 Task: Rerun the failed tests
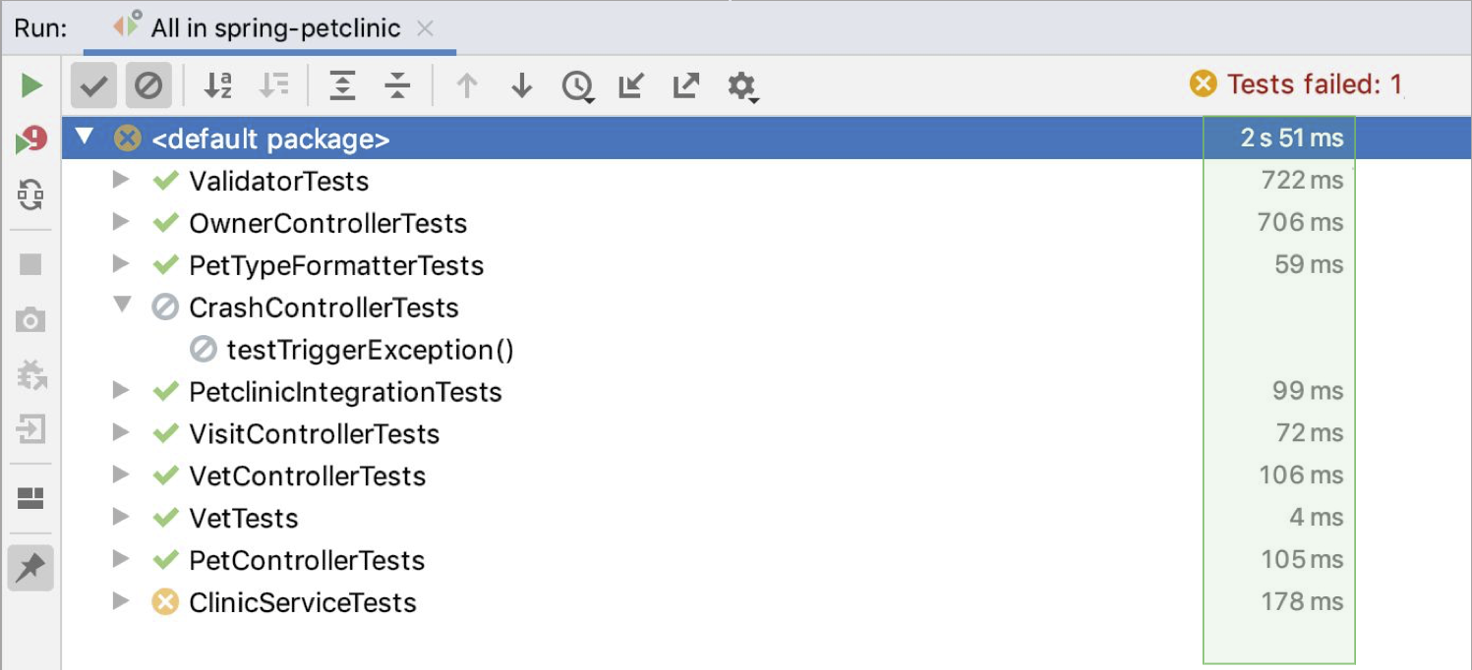pos(30,140)
